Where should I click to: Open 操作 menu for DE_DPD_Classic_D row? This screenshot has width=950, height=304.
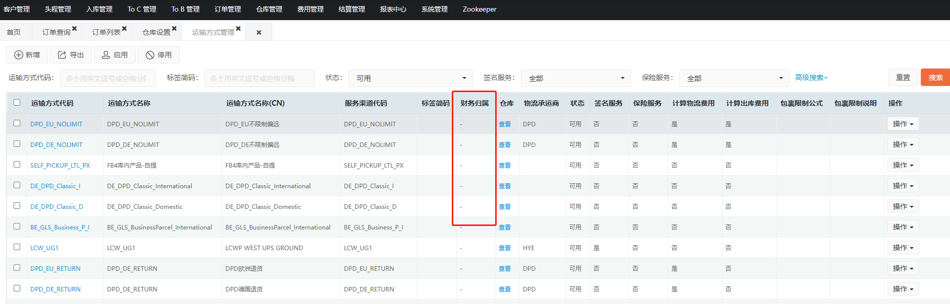(903, 206)
